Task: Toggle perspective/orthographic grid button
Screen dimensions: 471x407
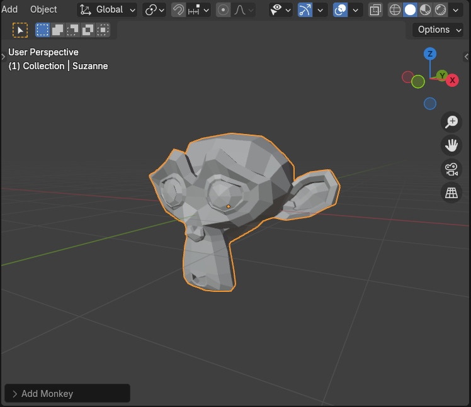Action: (451, 192)
